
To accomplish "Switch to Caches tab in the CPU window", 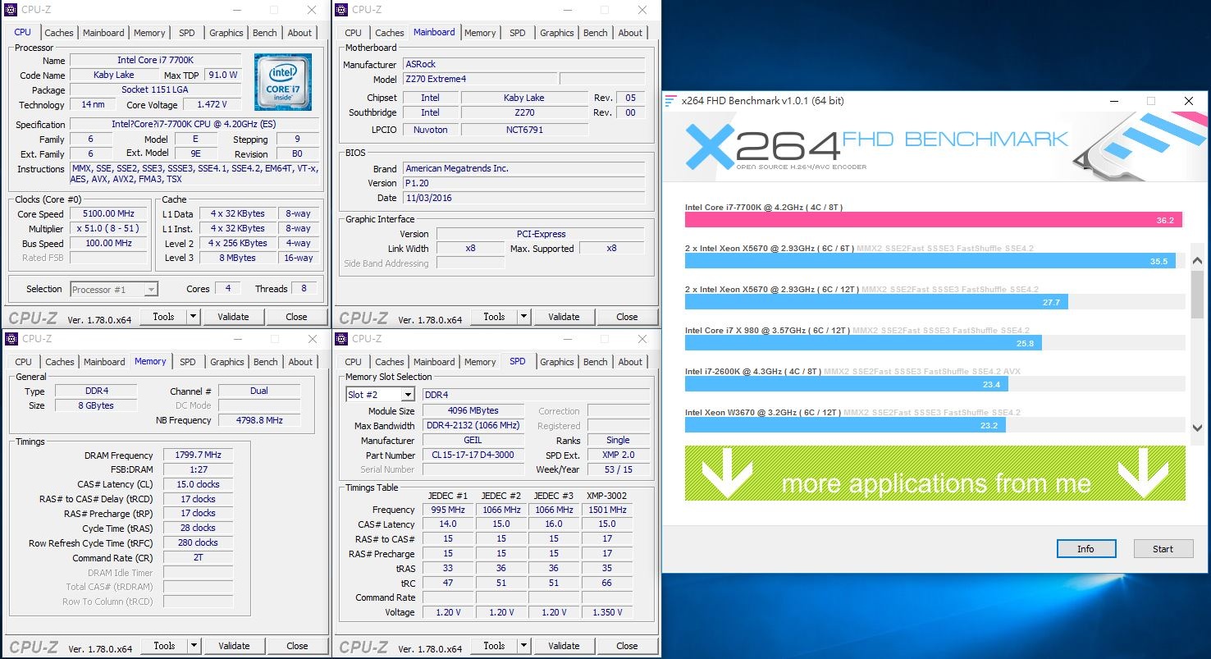I will [x=59, y=33].
